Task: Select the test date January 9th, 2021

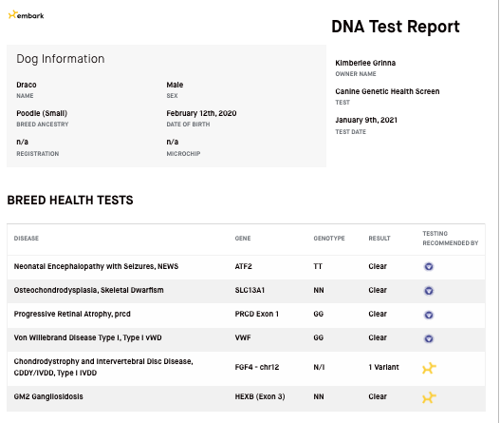Action: pos(366,120)
